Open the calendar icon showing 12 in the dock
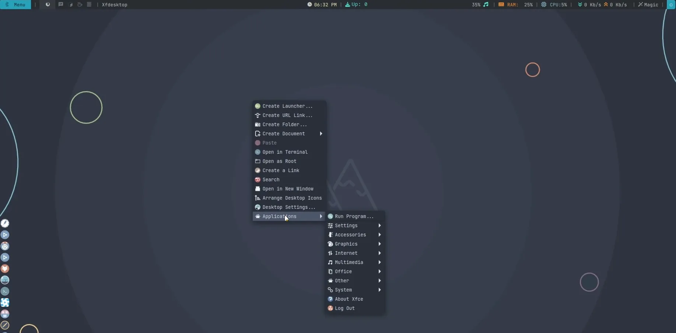This screenshot has width=676, height=333. coord(5,246)
